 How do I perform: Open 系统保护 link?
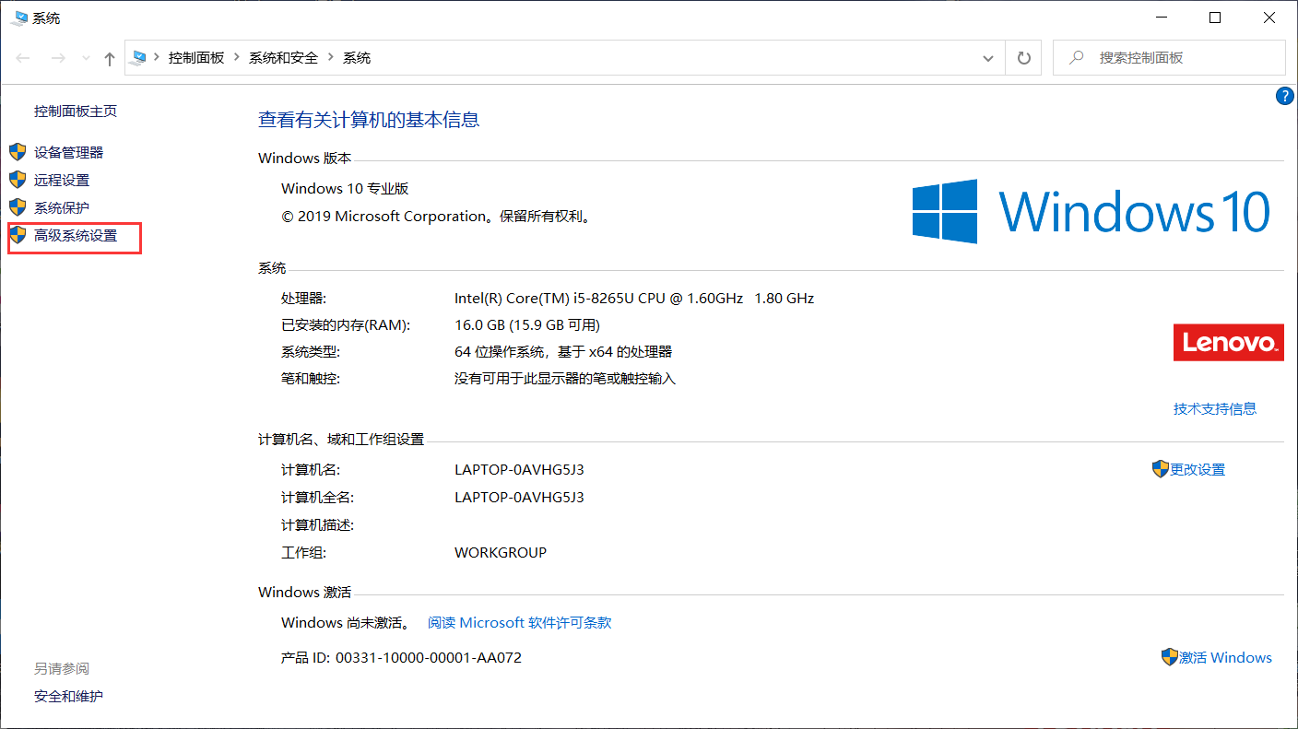[x=62, y=207]
